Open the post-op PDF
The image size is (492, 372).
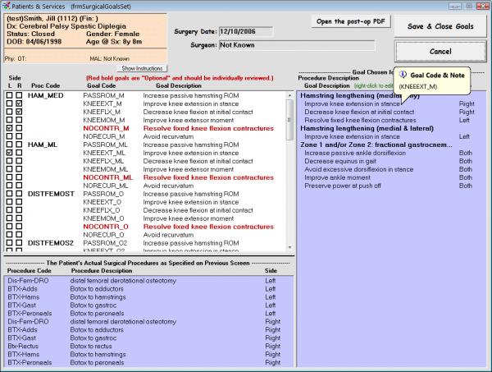[x=351, y=21]
